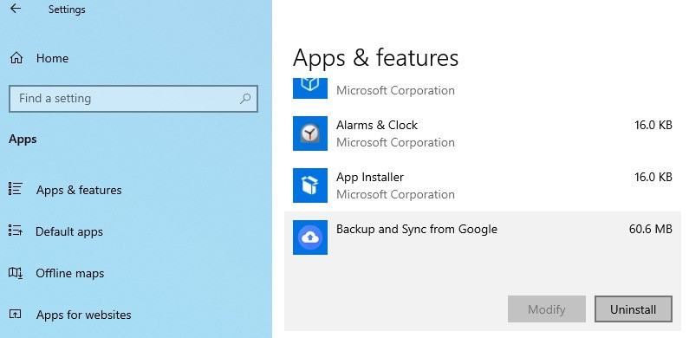Screen dimensions: 689x338
Task: Click the back arrow in Settings
Action: coord(16,9)
